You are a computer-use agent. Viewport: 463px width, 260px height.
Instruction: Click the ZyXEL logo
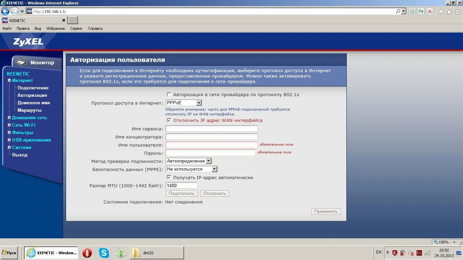pyautogui.click(x=28, y=42)
